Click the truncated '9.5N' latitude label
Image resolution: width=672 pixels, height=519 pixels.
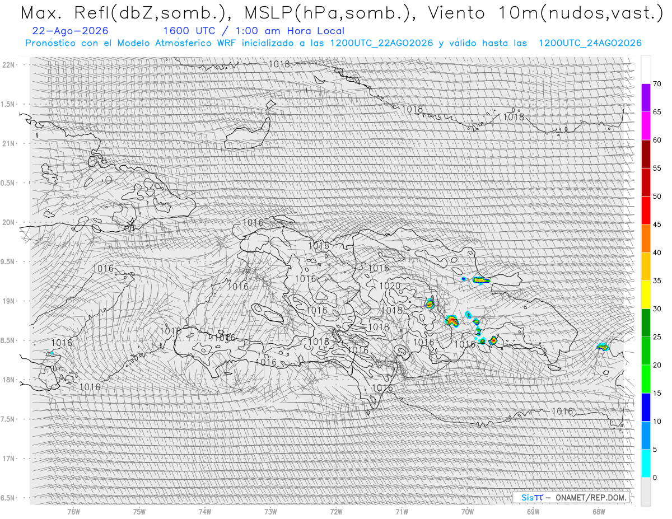coord(8,262)
